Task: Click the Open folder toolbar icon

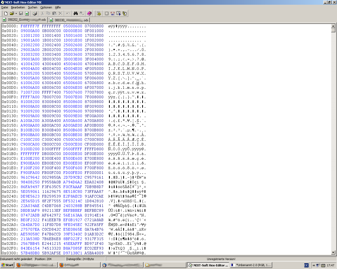Action: 12,13
